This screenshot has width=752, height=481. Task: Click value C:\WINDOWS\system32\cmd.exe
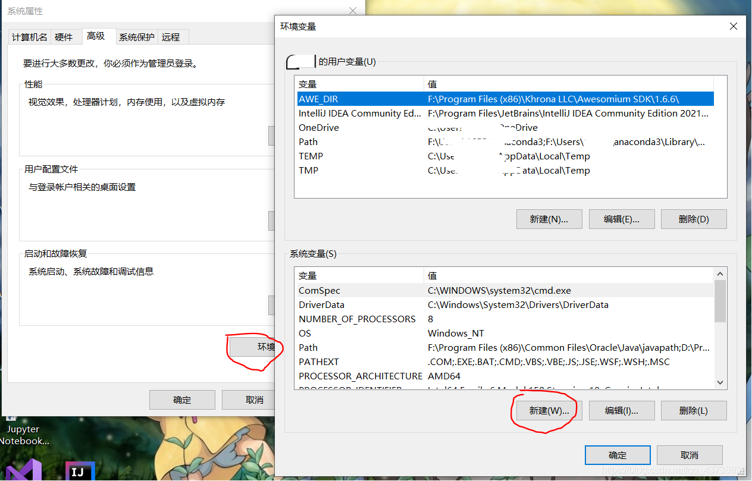[x=499, y=290]
